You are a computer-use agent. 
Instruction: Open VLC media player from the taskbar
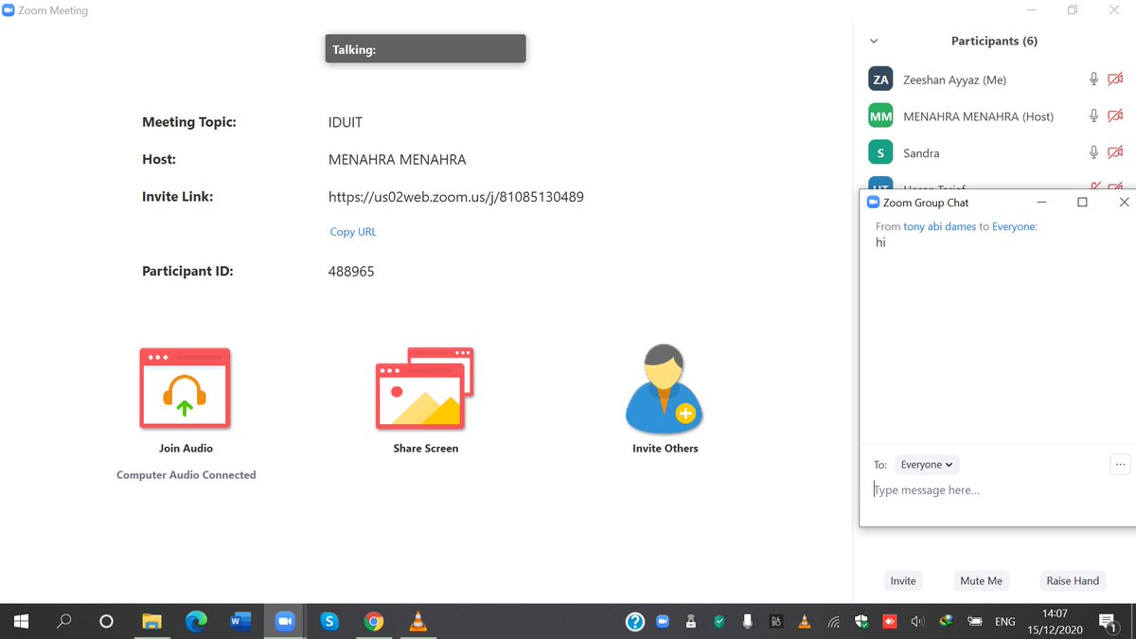coord(417,622)
